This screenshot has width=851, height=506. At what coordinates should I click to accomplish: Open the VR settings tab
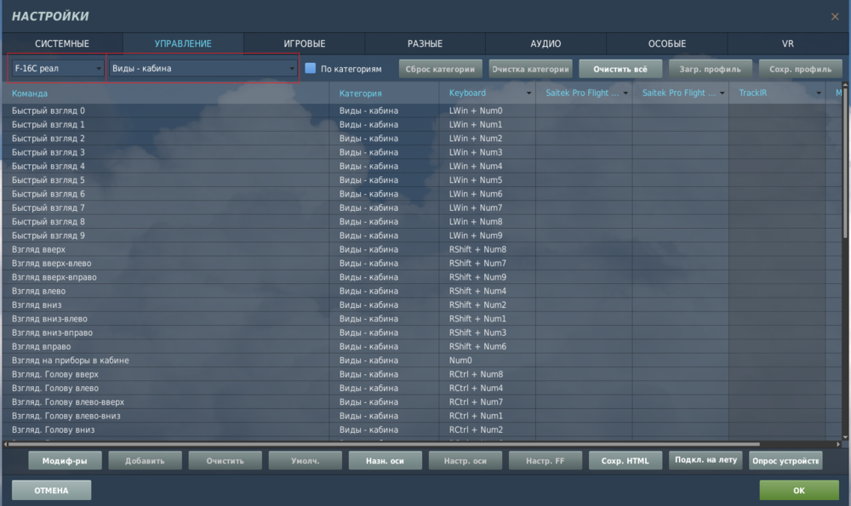click(787, 43)
